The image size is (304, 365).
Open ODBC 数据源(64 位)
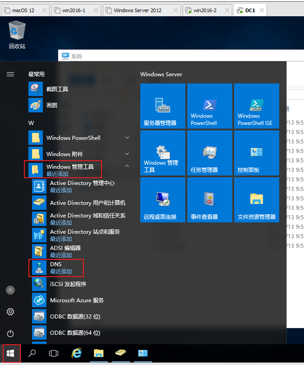(81, 333)
